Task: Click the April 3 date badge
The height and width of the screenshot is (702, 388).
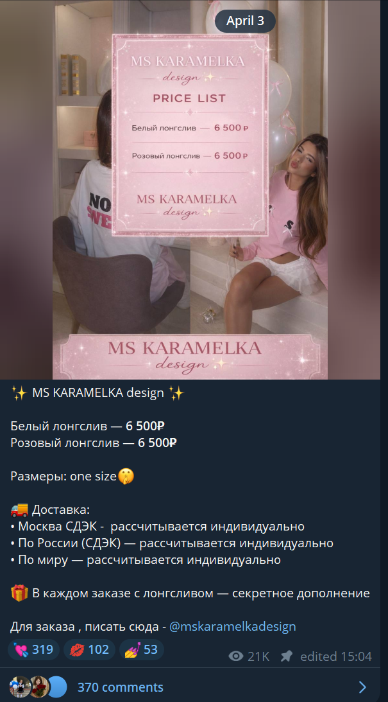Action: coord(245,21)
